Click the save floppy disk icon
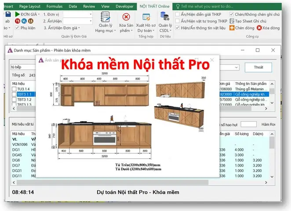 point(8,14)
